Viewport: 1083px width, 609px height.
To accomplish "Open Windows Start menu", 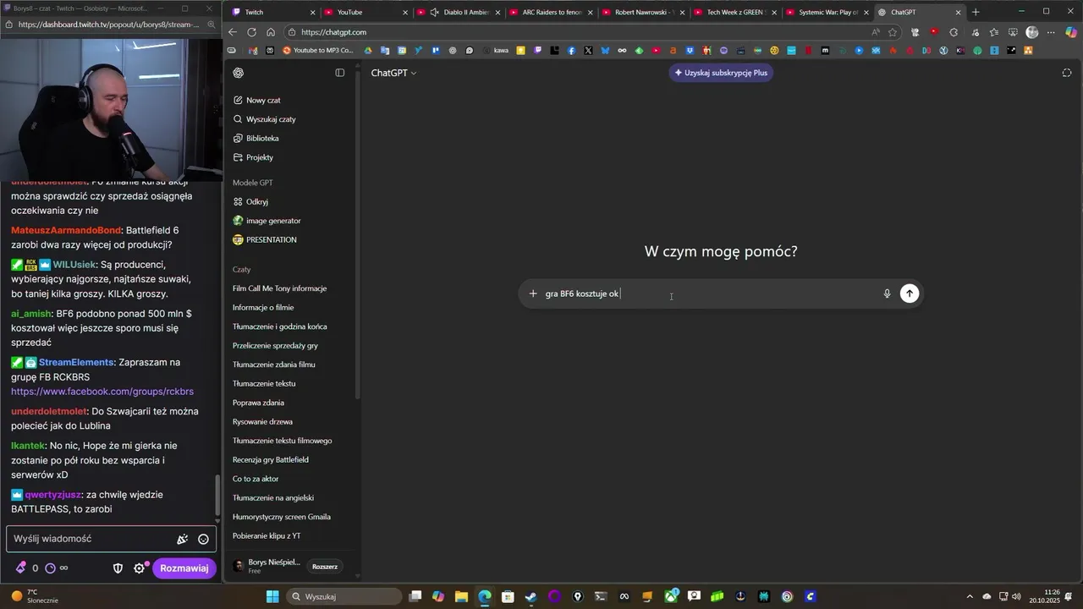I will [272, 596].
